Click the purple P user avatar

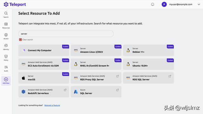pos(164,4)
